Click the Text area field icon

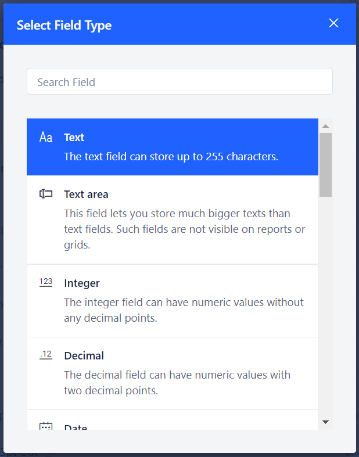pos(46,194)
